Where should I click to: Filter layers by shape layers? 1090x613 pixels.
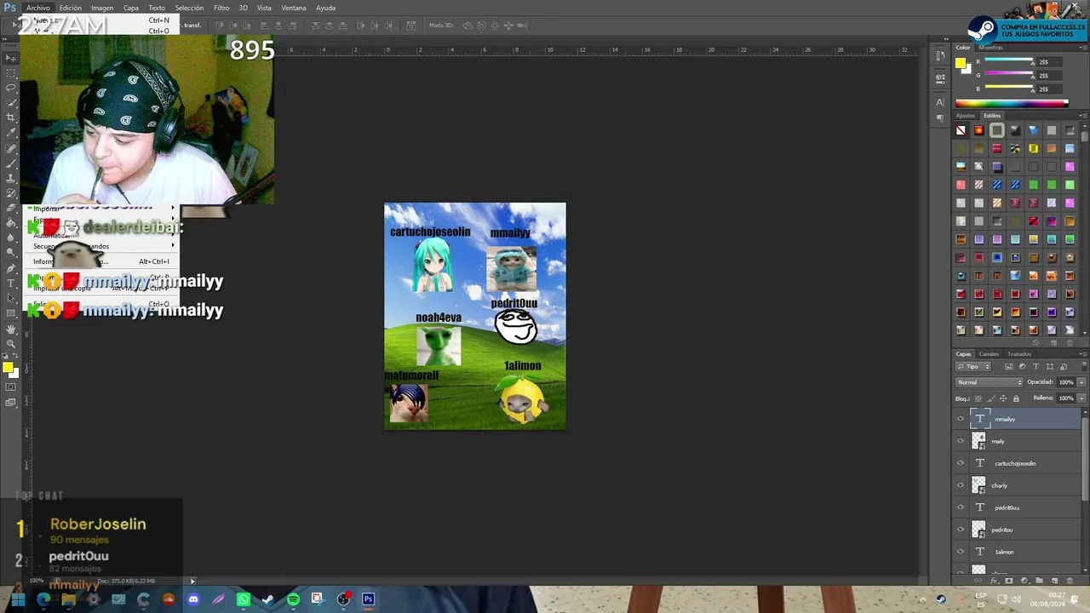pyautogui.click(x=1050, y=367)
